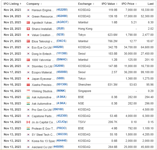Click South Korea flag beside Asicland Co Ltd
Image resolution: width=157 pixels, height=150 pixels.
click(28, 147)
